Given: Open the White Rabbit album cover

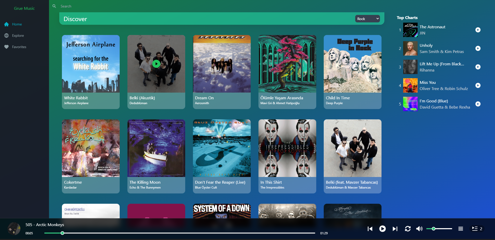Looking at the screenshot, I should [x=91, y=64].
